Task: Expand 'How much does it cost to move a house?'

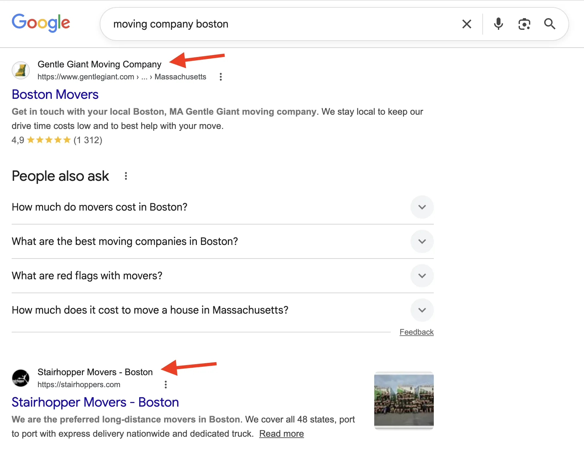Action: pos(422,310)
